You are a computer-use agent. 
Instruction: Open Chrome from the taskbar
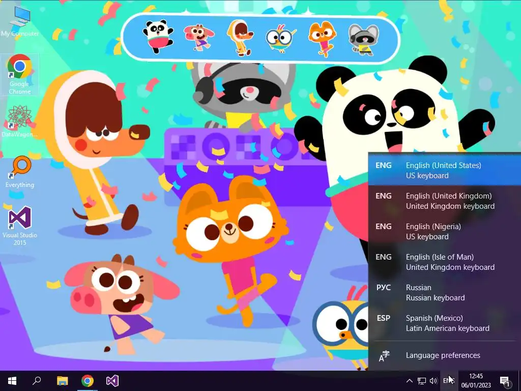88,381
